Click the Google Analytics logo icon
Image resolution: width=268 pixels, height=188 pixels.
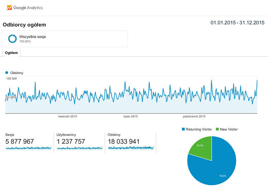9,7
